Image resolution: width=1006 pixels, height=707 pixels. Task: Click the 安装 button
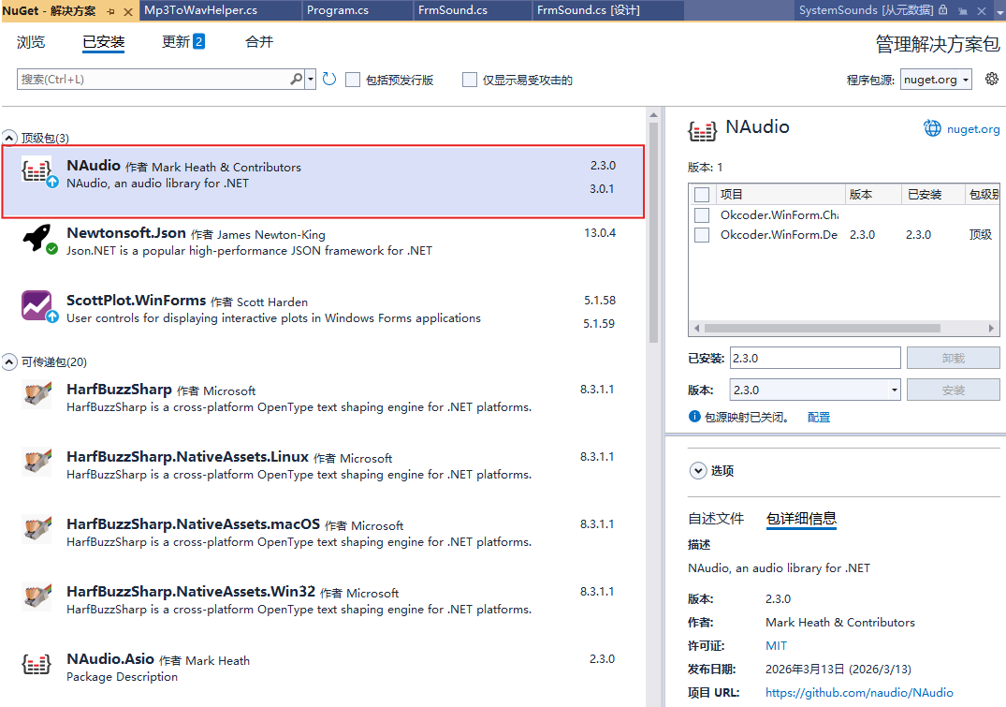click(953, 390)
